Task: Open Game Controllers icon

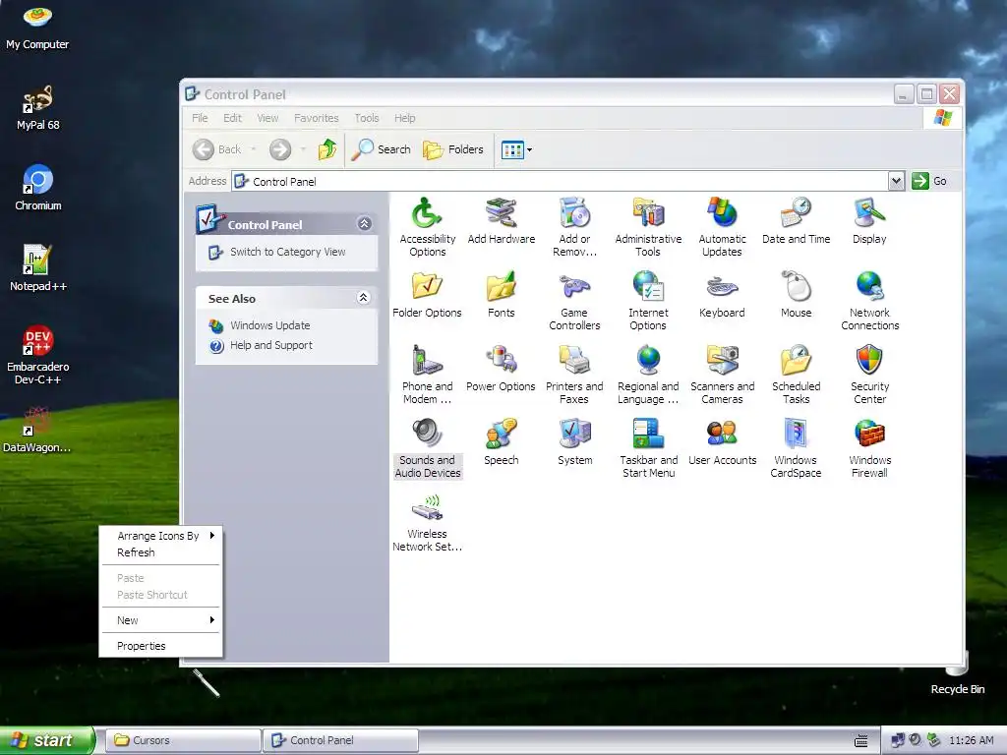Action: coord(574,301)
